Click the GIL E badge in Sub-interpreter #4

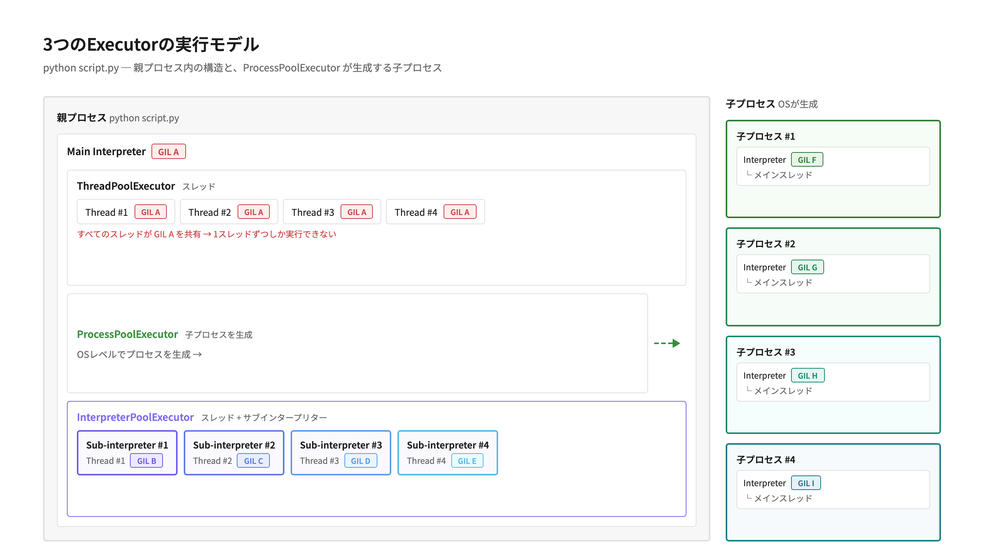tap(467, 461)
